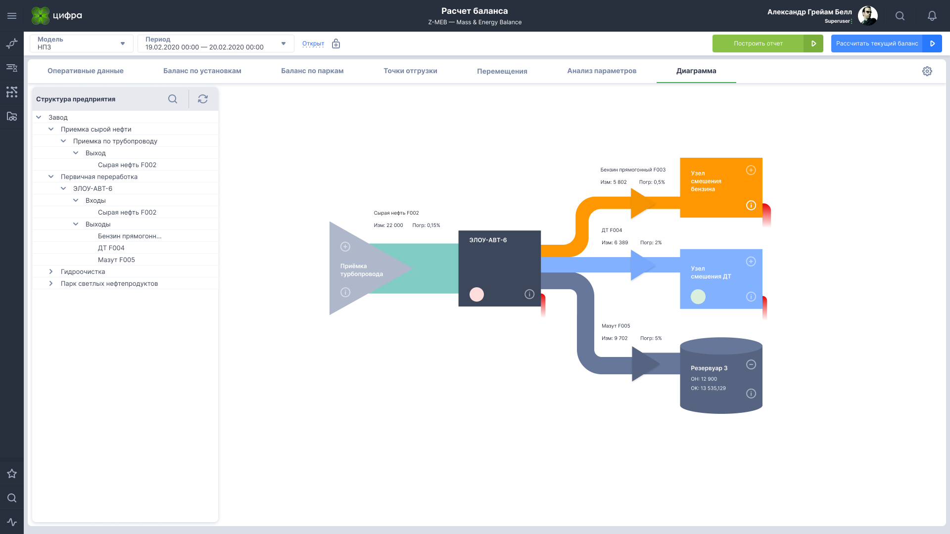
Task: Click the activity pulse icon in the sidebar
Action: 12,522
